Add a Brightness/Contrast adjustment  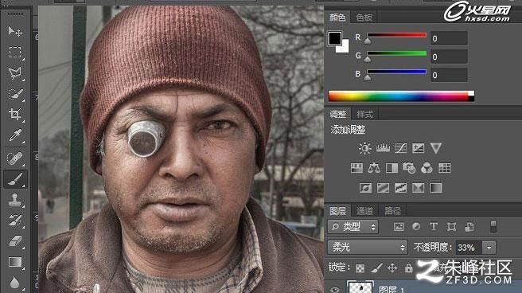point(365,148)
